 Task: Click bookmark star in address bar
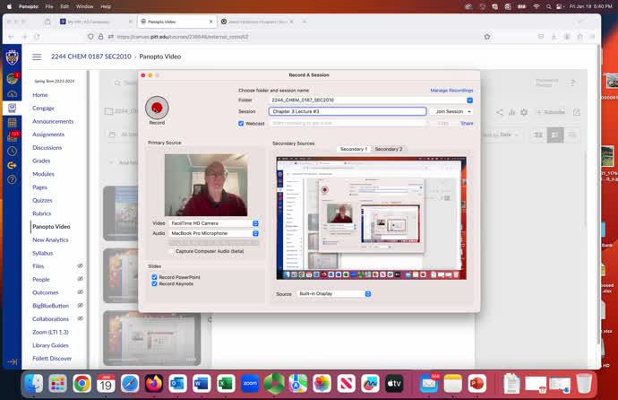(x=487, y=37)
